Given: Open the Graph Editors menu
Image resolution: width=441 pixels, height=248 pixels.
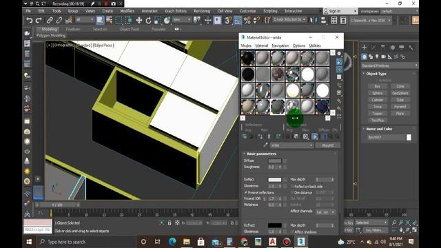Looking at the screenshot, I should [176, 11].
